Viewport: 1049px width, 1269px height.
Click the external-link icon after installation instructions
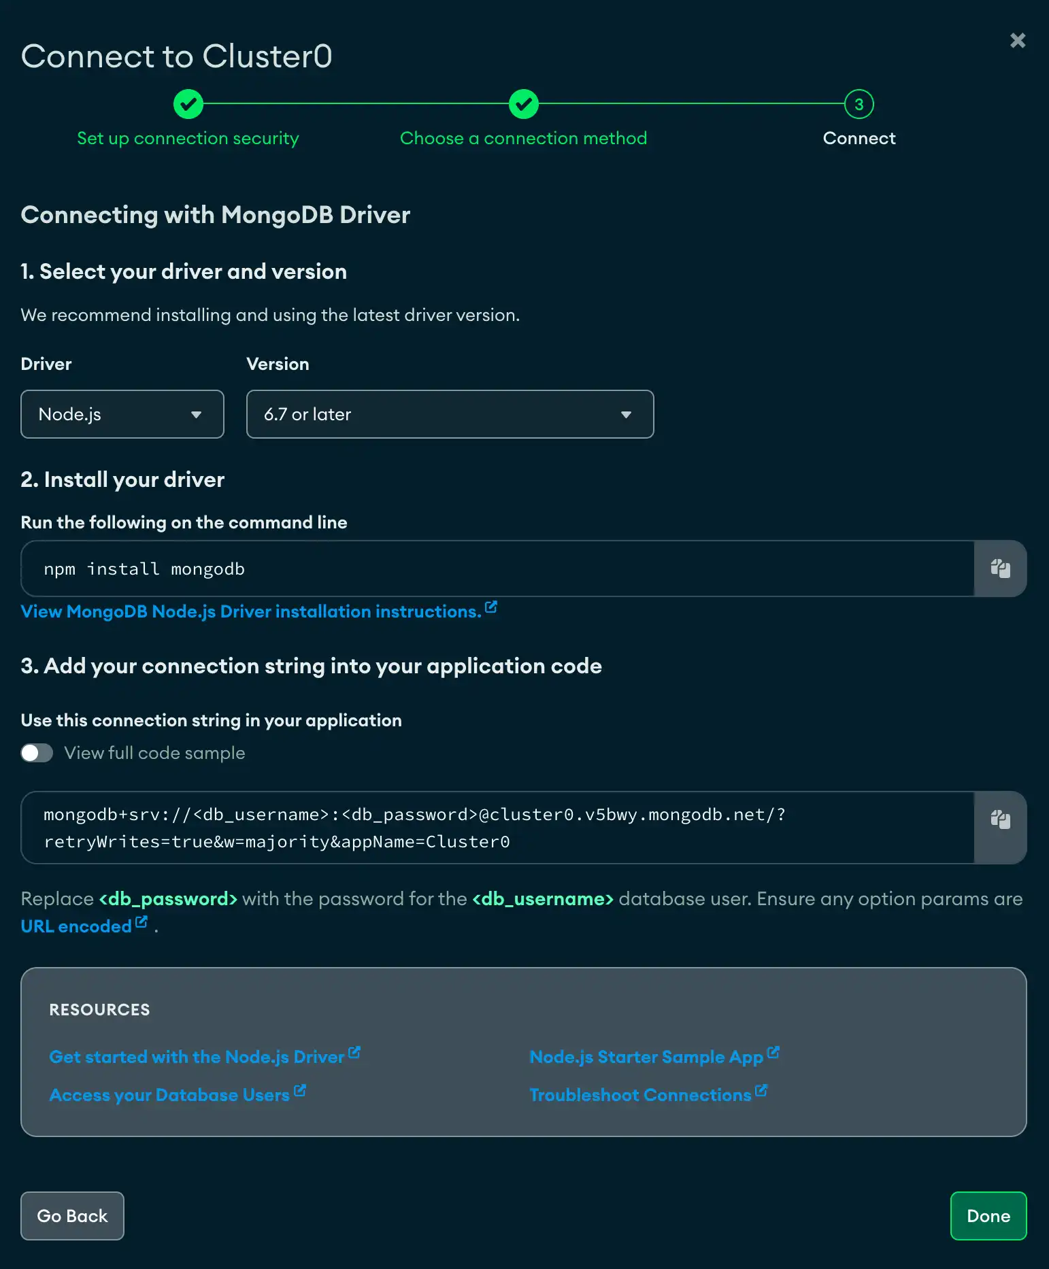click(x=491, y=606)
